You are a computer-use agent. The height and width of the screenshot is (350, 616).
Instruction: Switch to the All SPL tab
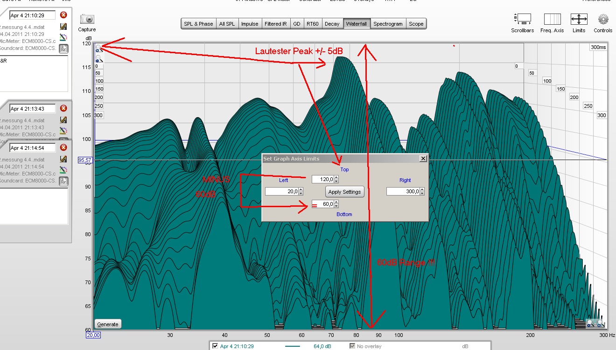[227, 24]
